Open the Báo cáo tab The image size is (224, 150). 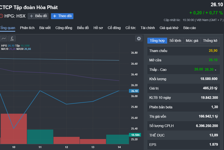click(x=190, y=28)
